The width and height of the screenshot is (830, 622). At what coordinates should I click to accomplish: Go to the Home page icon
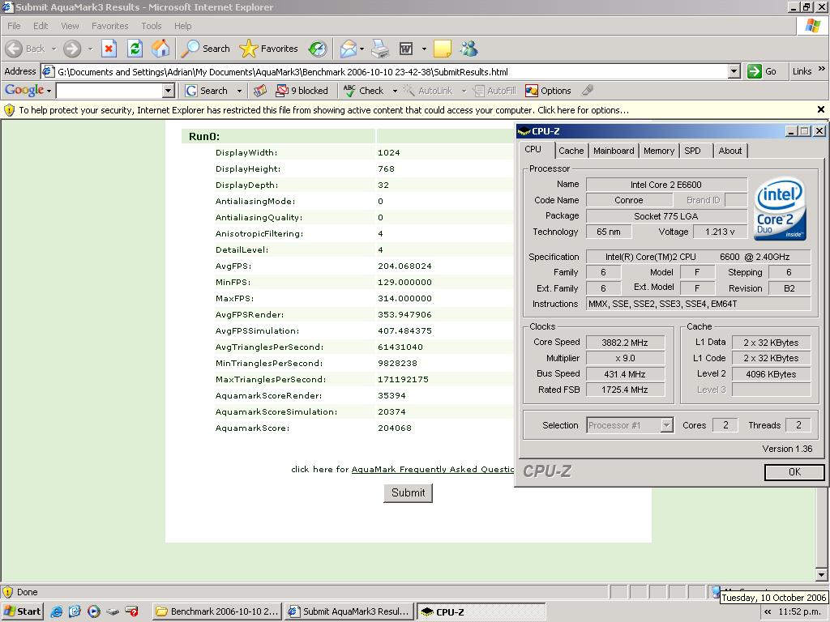161,49
